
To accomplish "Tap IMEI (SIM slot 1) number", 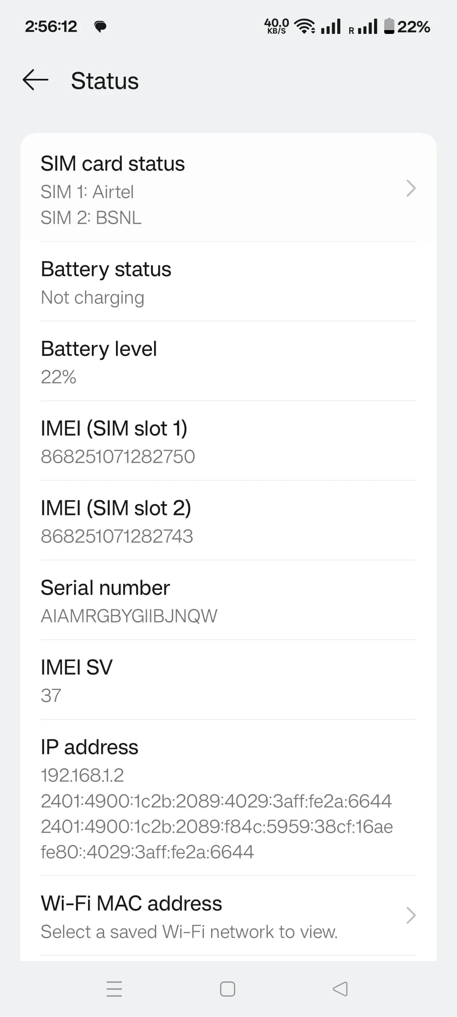I will pyautogui.click(x=118, y=456).
